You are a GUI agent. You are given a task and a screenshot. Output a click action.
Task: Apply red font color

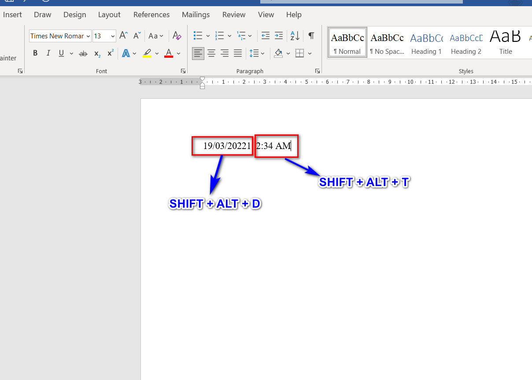pyautogui.click(x=169, y=53)
